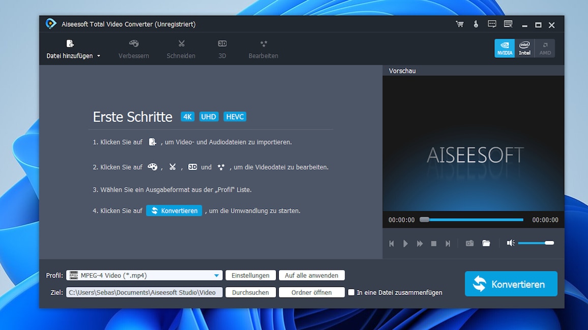Open the Schneiden clip tool
Image resolution: width=588 pixels, height=330 pixels.
point(181,49)
